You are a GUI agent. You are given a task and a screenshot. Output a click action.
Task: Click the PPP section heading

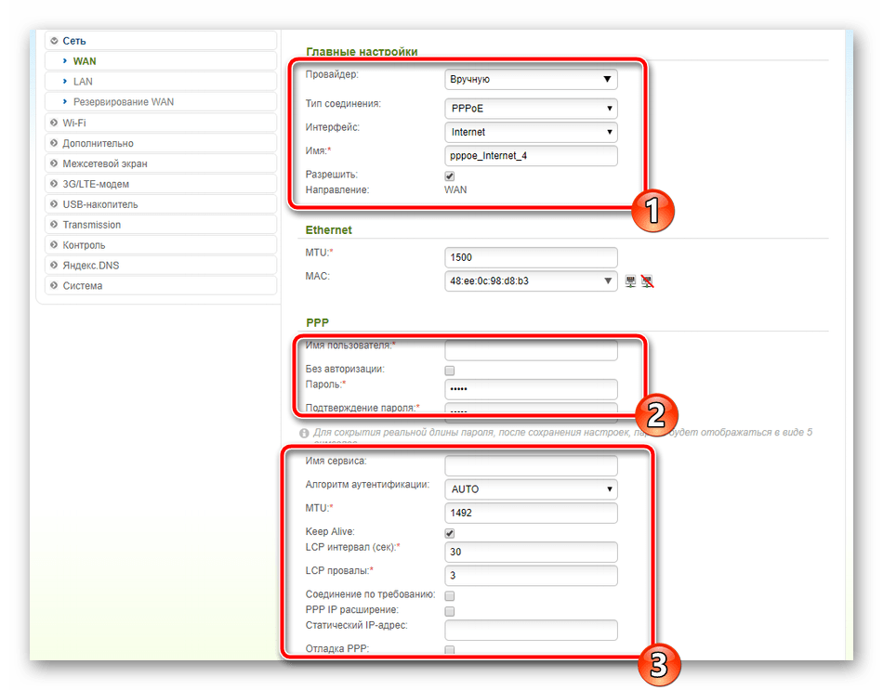pos(317,322)
